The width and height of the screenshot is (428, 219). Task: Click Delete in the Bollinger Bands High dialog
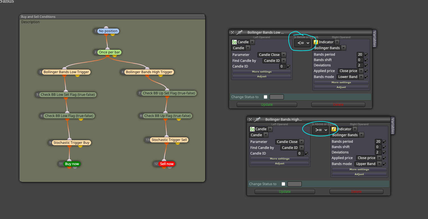pyautogui.click(x=356, y=192)
